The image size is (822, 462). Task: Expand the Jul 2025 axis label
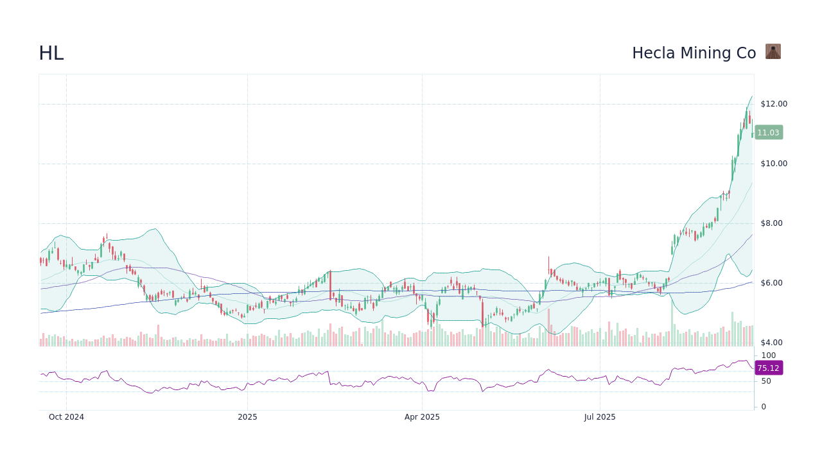600,417
